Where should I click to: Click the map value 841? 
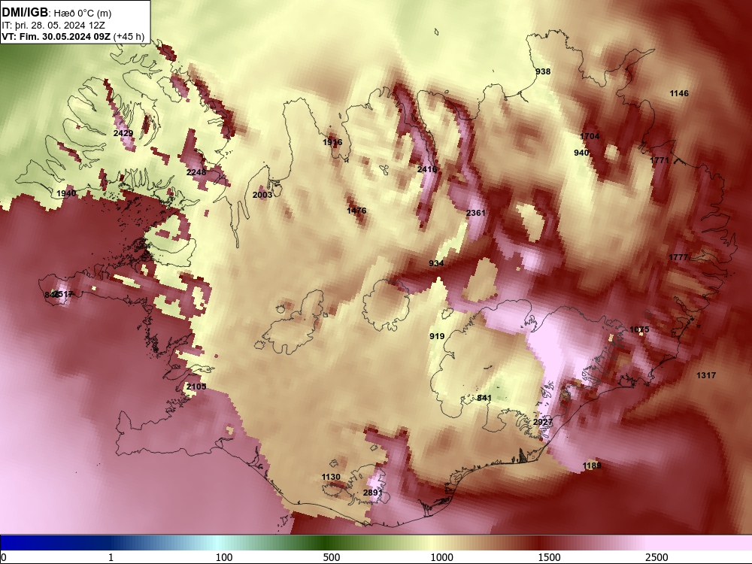pyautogui.click(x=484, y=398)
